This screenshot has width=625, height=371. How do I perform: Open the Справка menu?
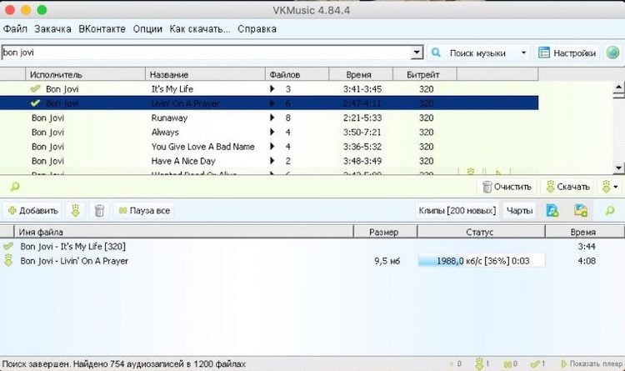tap(257, 28)
